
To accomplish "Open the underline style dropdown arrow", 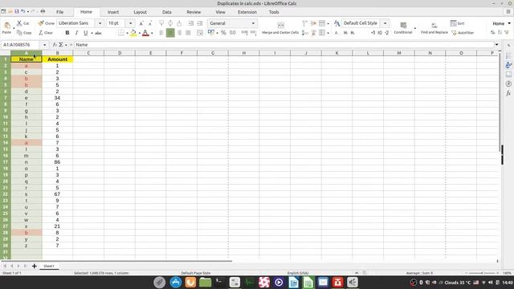I will pos(92,33).
